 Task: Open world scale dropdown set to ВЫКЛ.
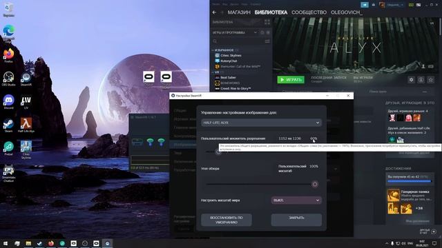pos(296,200)
